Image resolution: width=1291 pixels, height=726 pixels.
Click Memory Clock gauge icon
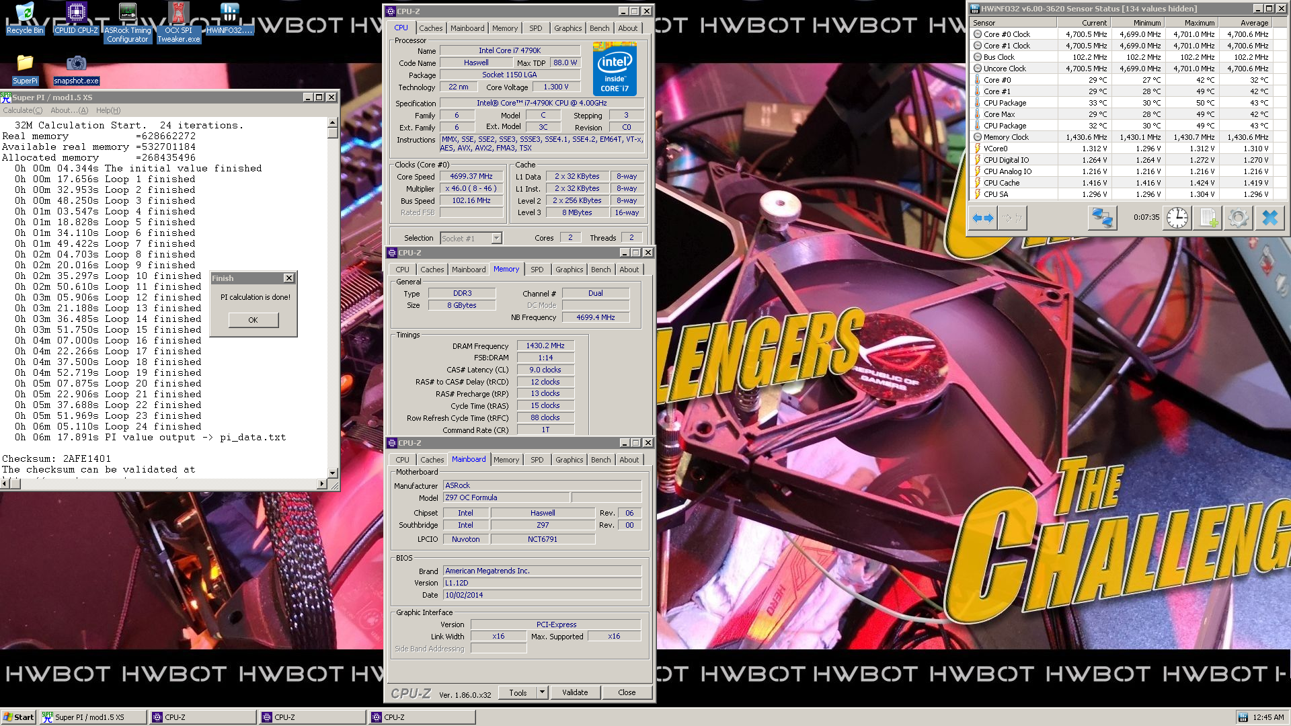coord(977,137)
